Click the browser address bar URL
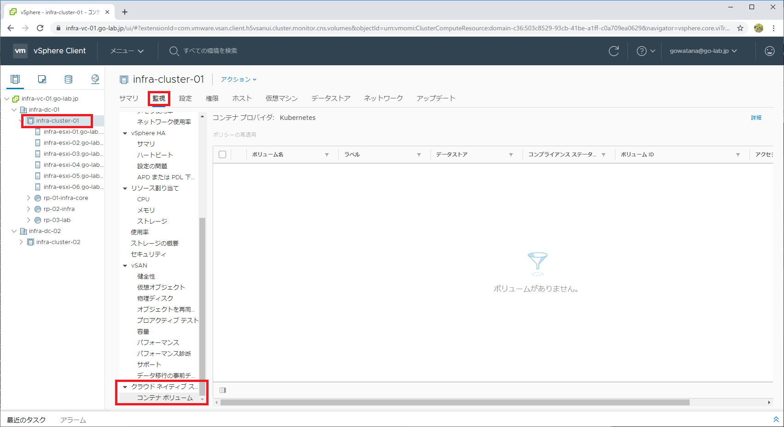784x427 pixels. click(x=397, y=28)
